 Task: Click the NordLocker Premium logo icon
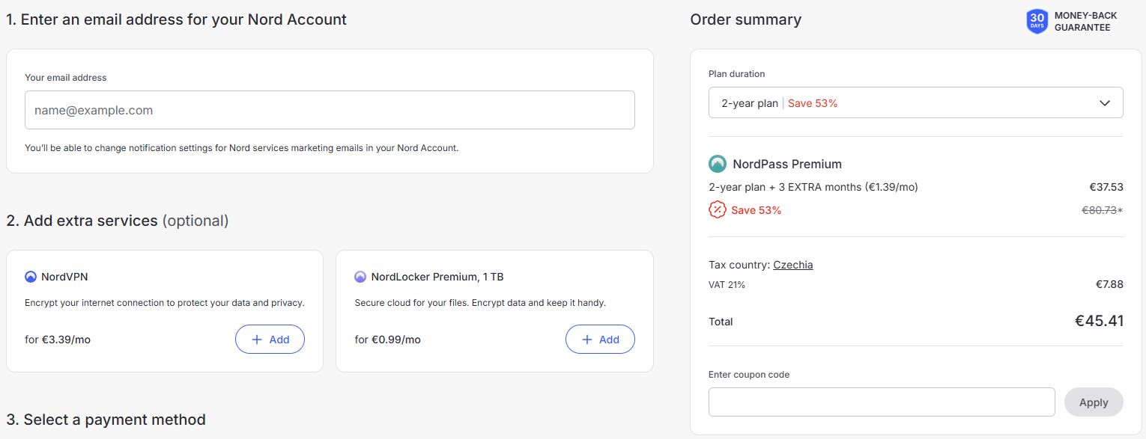360,277
